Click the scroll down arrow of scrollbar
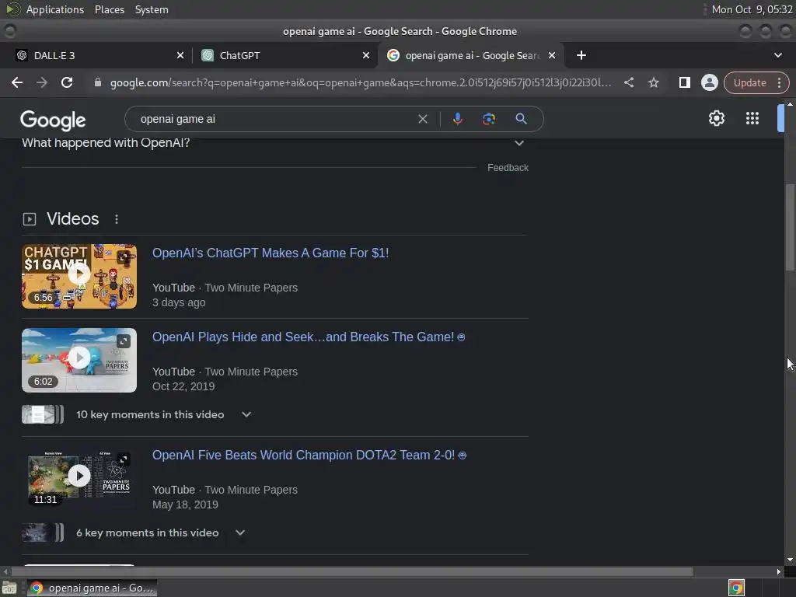796x597 pixels. tap(790, 560)
